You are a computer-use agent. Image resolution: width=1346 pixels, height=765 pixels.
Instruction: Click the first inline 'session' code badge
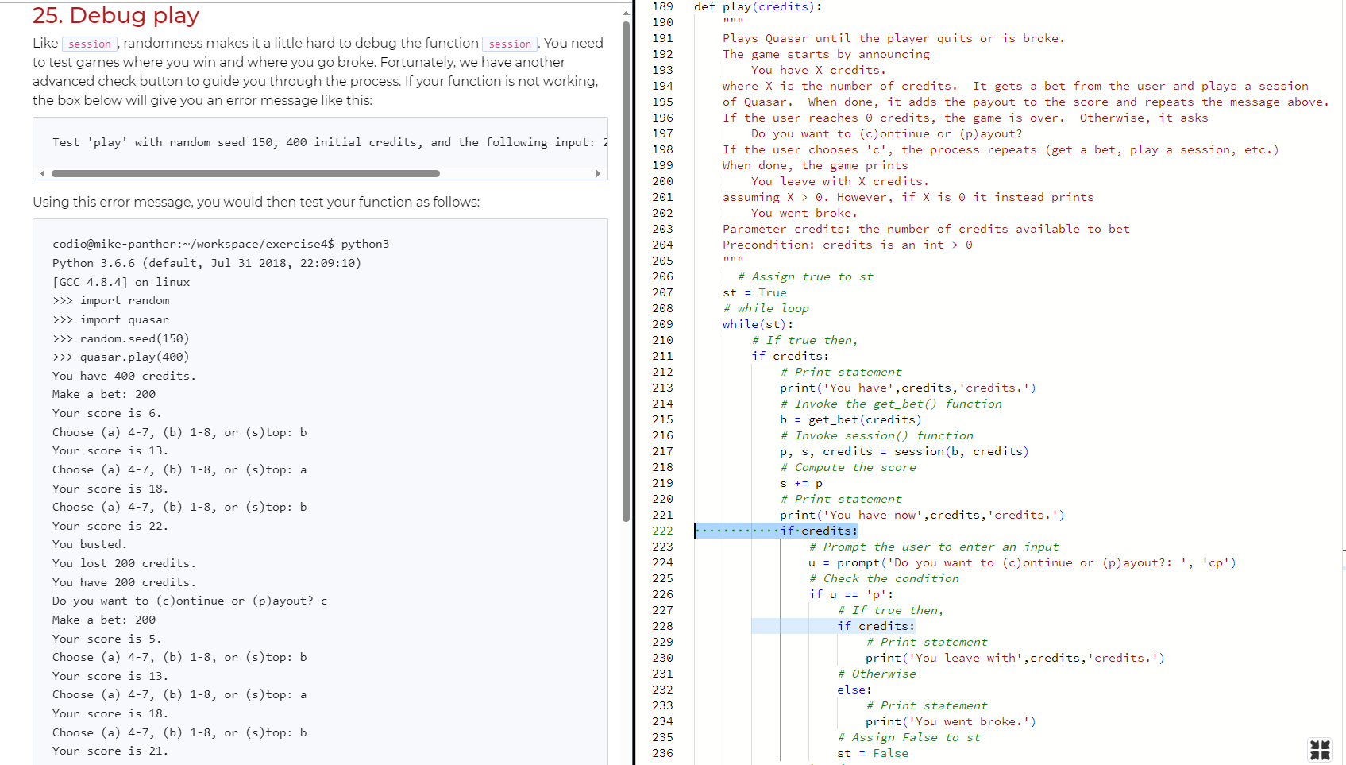click(89, 44)
